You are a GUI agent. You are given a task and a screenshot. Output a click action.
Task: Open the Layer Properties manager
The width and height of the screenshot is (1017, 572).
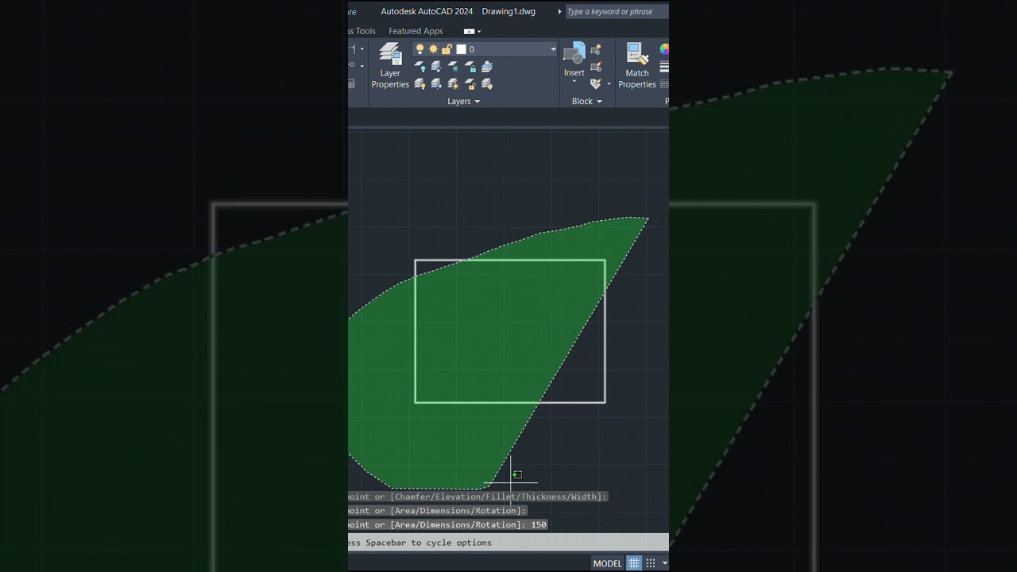390,67
